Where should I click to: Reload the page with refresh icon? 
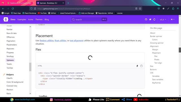tap(13, 8)
